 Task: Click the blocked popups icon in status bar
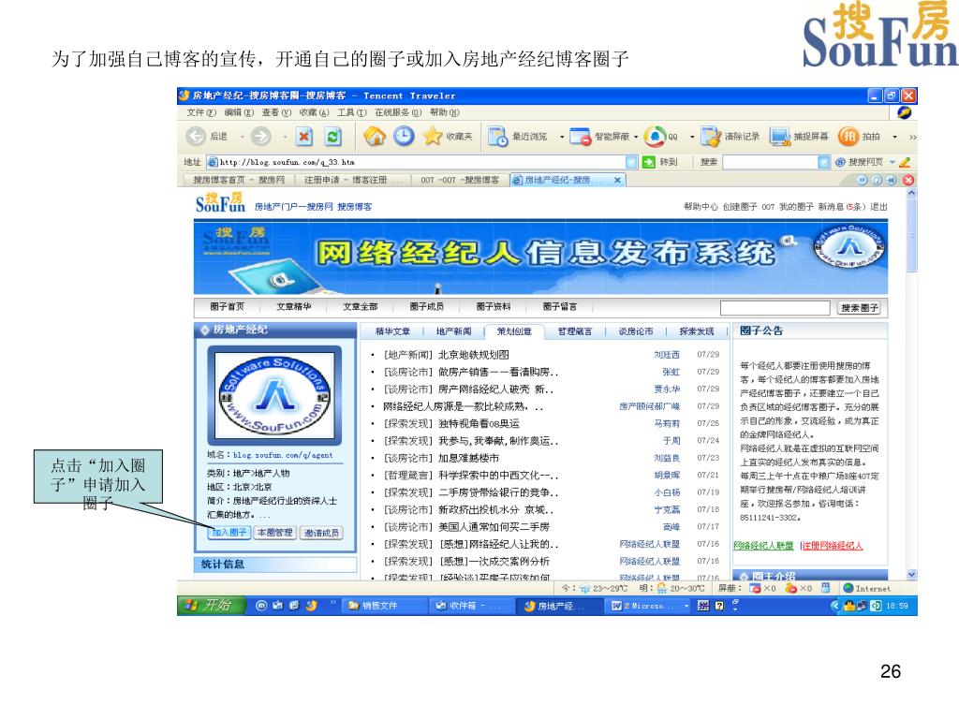(755, 588)
